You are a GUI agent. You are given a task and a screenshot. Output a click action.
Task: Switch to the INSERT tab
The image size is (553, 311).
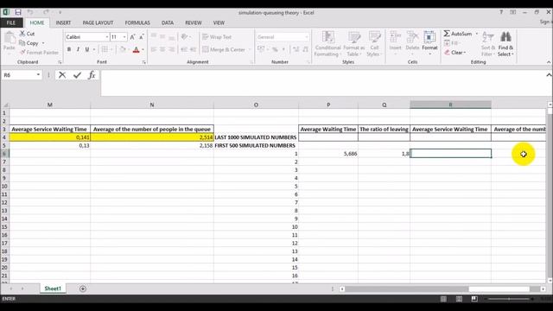pos(63,22)
